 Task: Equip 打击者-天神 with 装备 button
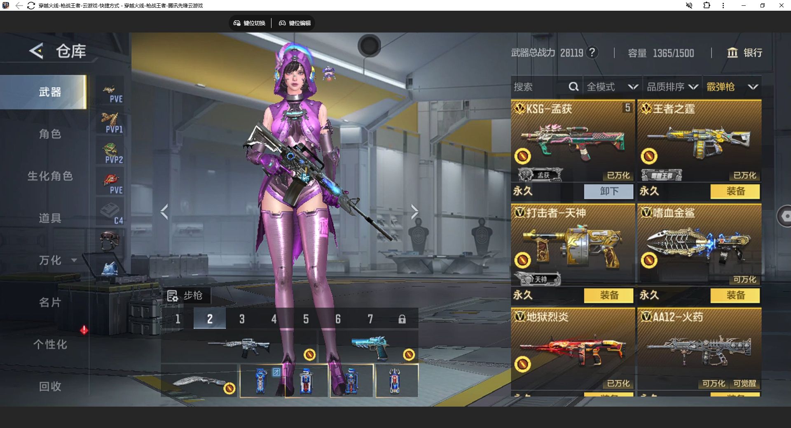(609, 295)
